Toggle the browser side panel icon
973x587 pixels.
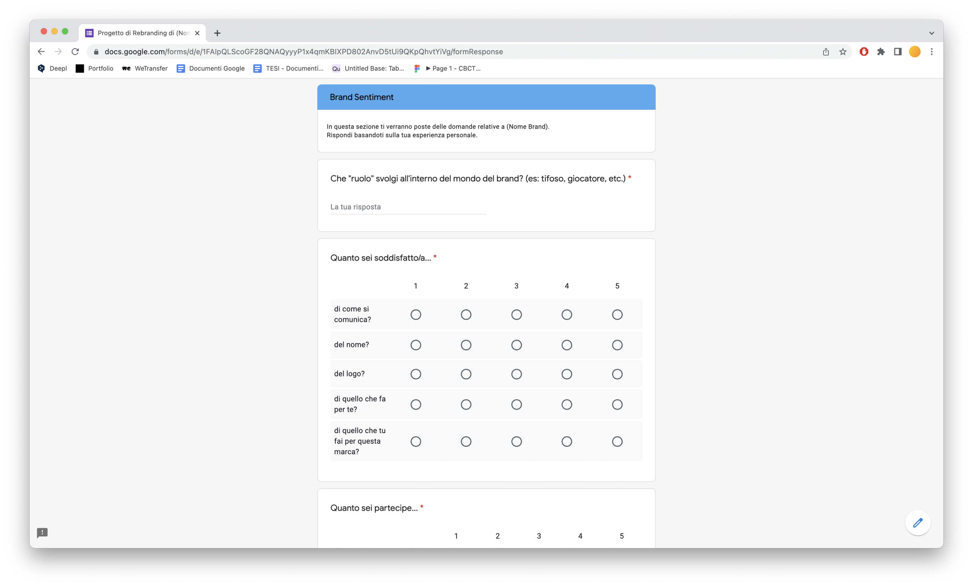898,52
